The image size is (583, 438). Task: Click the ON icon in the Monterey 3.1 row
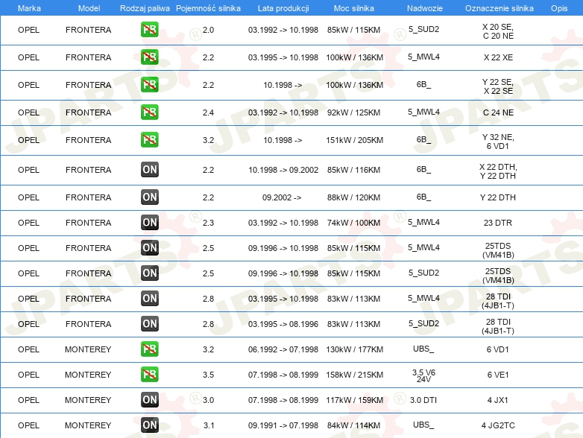(x=149, y=425)
